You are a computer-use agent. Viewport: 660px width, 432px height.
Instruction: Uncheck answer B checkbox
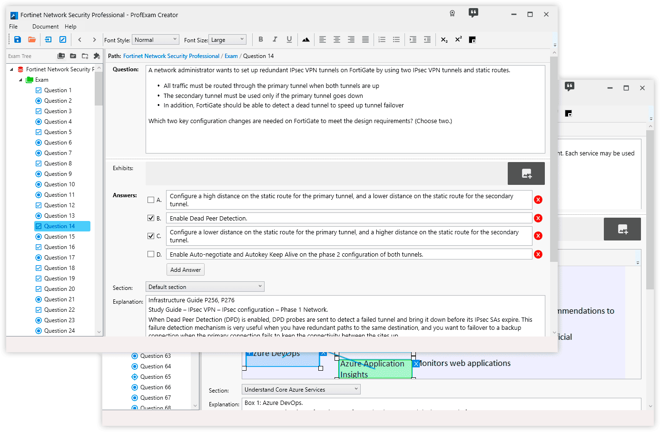point(151,218)
